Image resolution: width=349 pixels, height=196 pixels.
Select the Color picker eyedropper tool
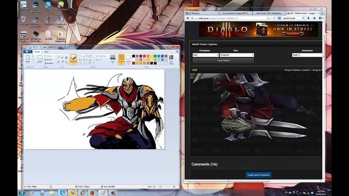[63, 62]
